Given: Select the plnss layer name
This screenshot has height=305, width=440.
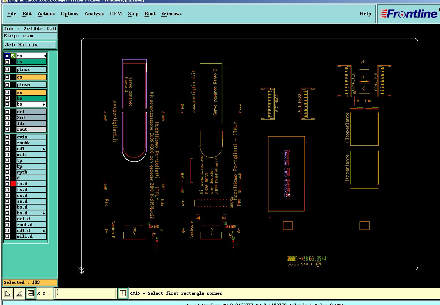Looking at the screenshot, I should (31, 85).
